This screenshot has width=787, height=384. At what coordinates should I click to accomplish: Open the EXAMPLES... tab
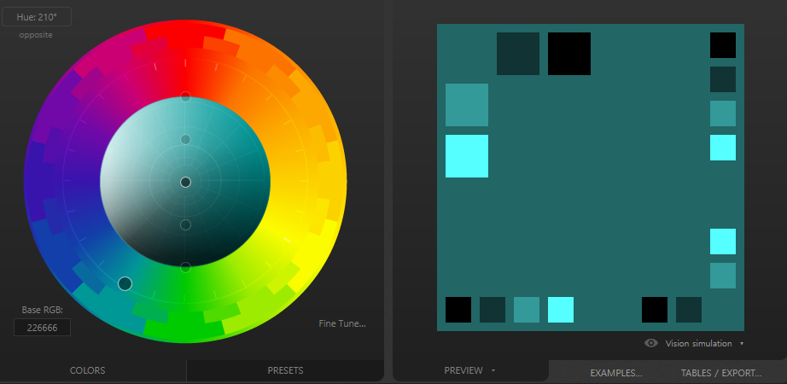tap(616, 373)
